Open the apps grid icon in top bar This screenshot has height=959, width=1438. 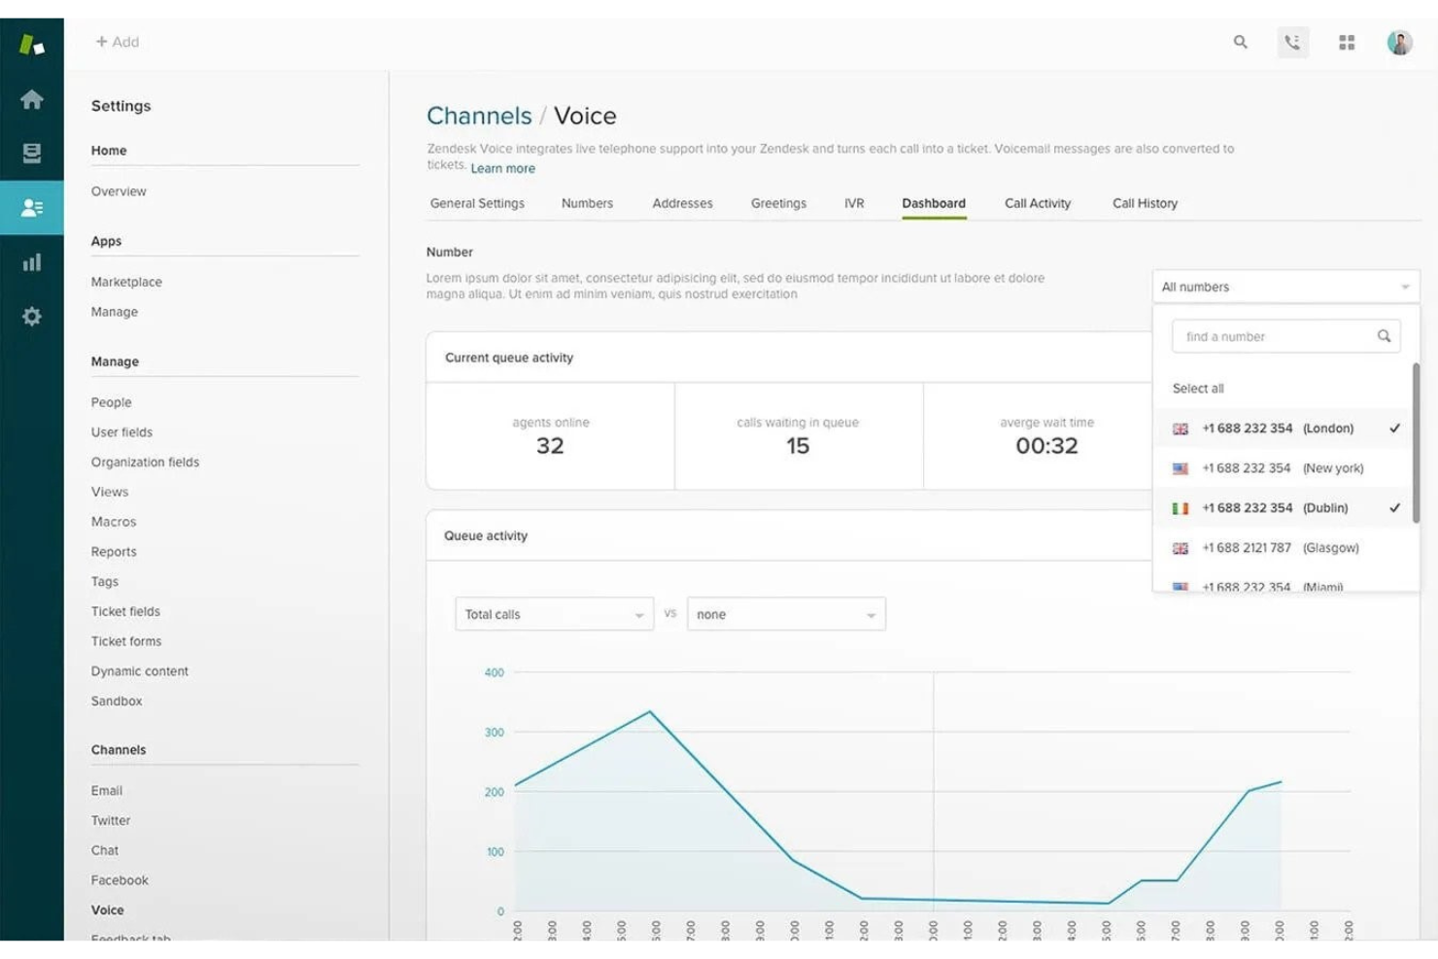[x=1347, y=43]
